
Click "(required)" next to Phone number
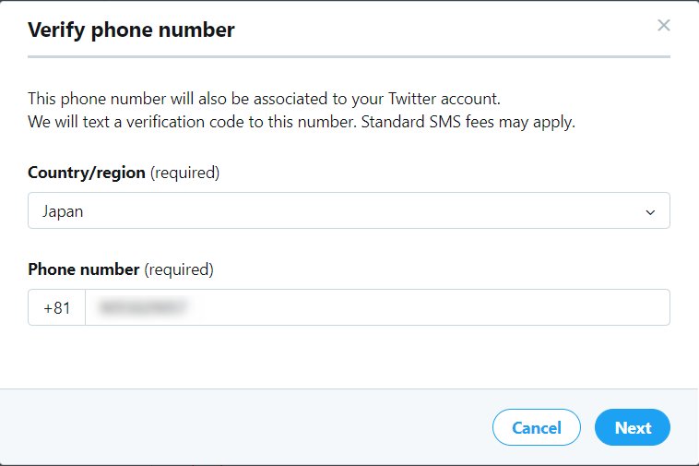(x=179, y=269)
